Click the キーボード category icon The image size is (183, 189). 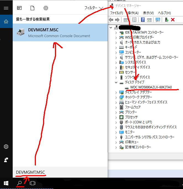pos(121,47)
